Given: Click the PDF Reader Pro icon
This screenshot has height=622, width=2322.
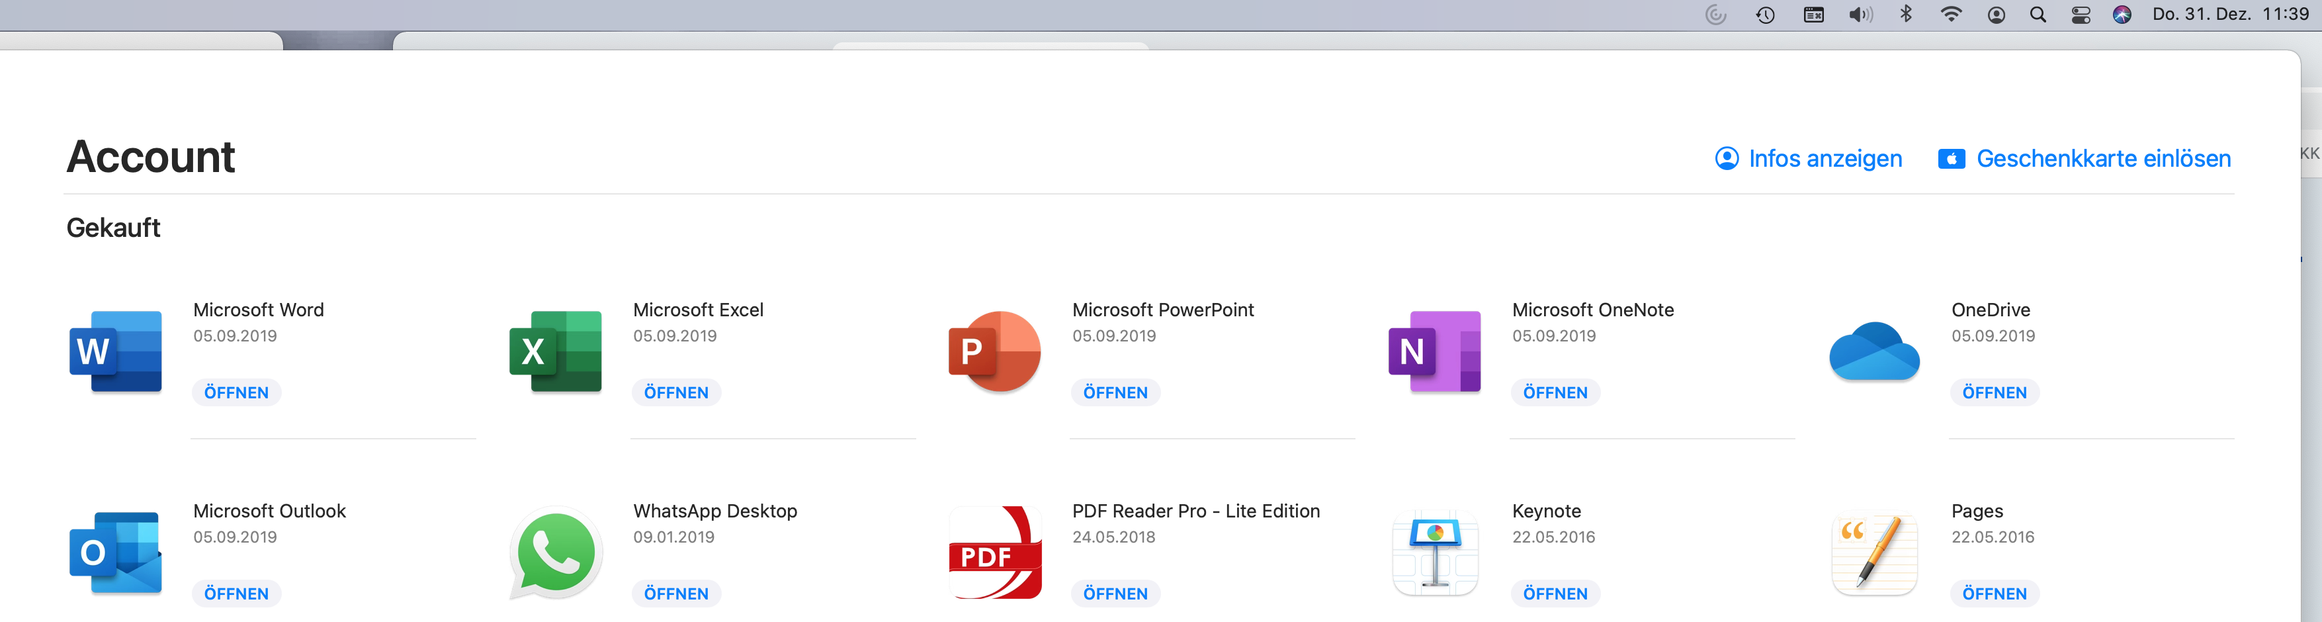Looking at the screenshot, I should (994, 553).
